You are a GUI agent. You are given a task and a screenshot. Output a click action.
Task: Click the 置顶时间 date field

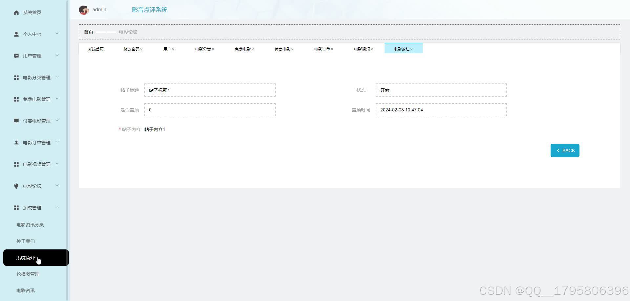coord(441,110)
